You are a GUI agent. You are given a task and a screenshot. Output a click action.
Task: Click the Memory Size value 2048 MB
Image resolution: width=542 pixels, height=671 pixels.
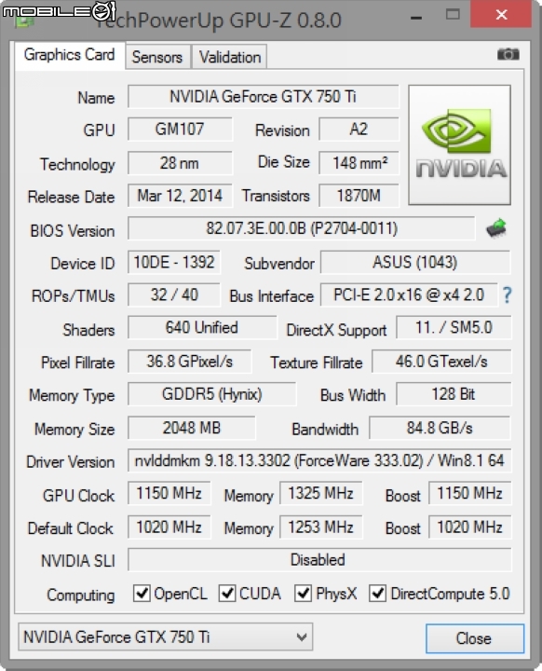pos(191,428)
